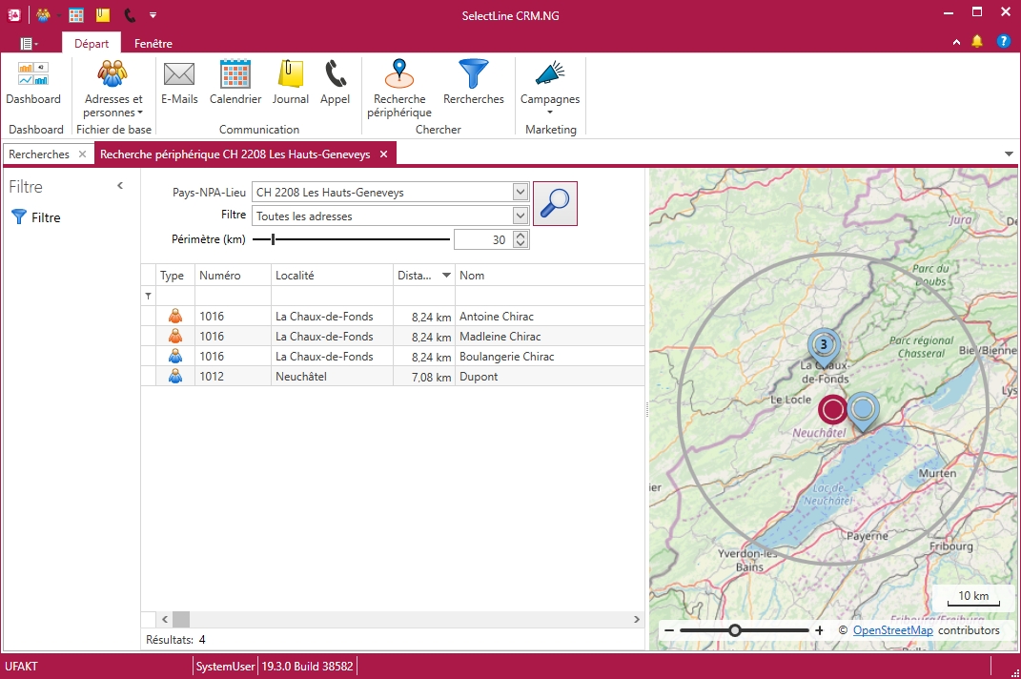Select the Recherche périphérique CH 2208 tab
The image size is (1021, 679).
click(235, 154)
